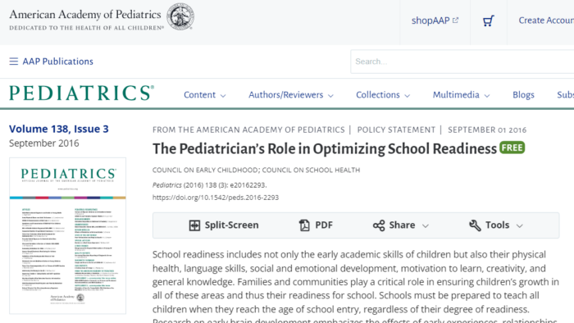Click the PDF document icon
The height and width of the screenshot is (323, 574).
(x=304, y=225)
